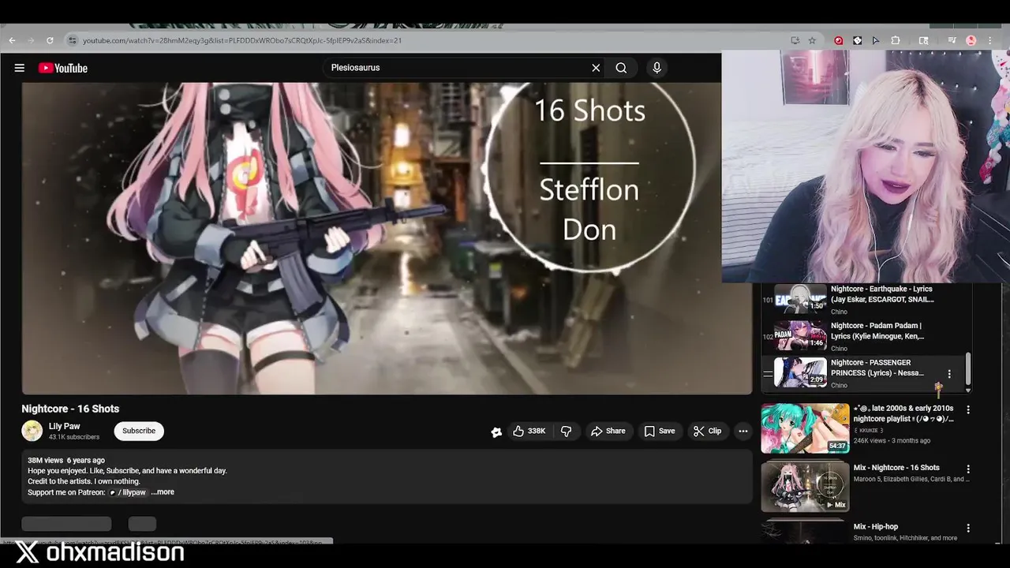
Task: Play Nightcore PASSENGER PRINCESS in playlist
Action: [877, 368]
